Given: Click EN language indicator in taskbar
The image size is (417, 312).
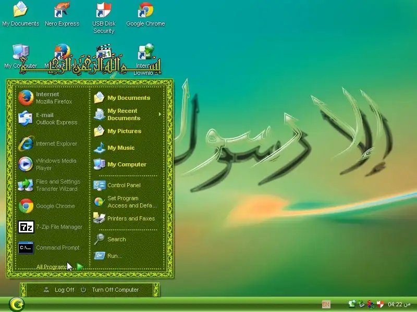Looking at the screenshot, I should 326,304.
